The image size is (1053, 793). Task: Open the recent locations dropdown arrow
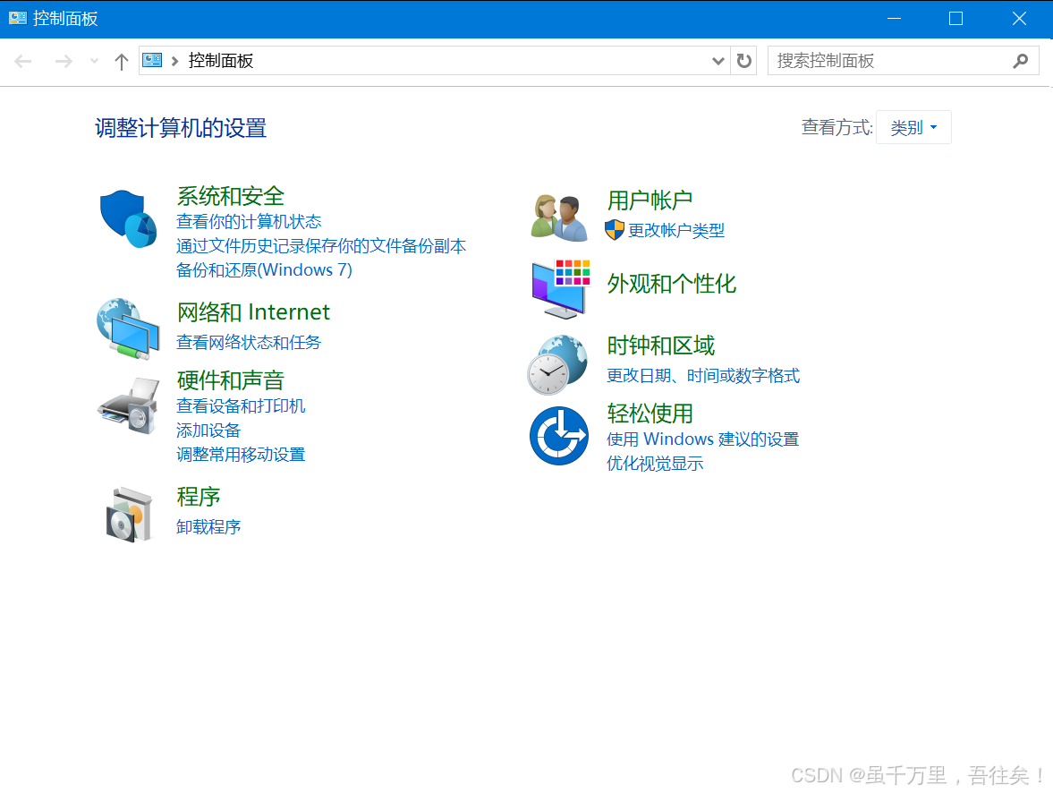[x=94, y=61]
